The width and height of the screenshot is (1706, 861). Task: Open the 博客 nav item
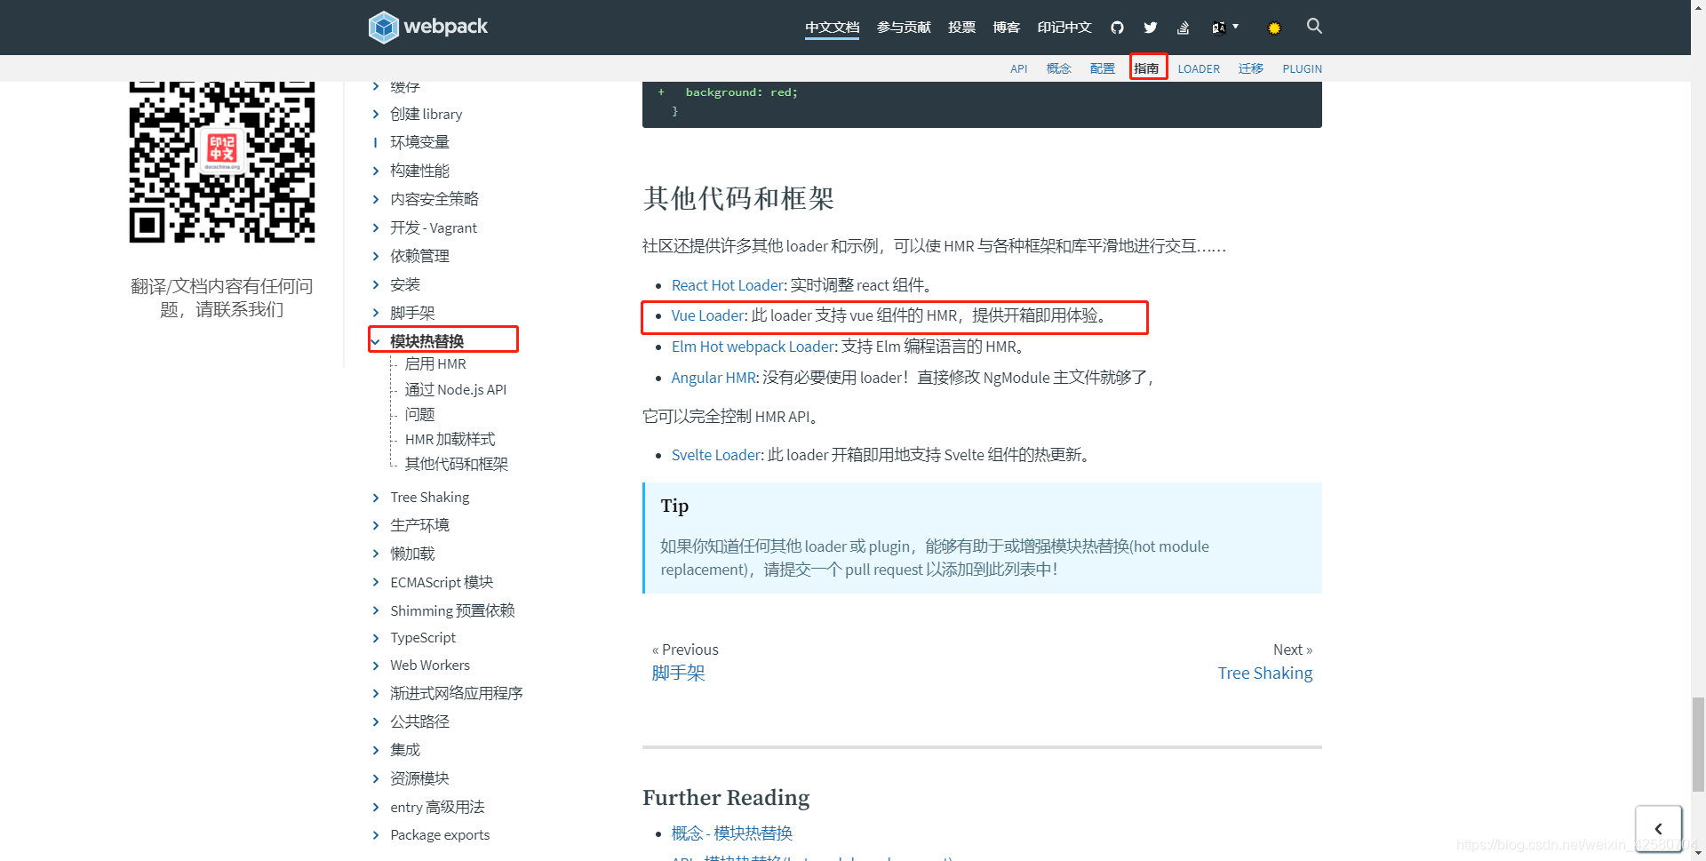pyautogui.click(x=1006, y=28)
